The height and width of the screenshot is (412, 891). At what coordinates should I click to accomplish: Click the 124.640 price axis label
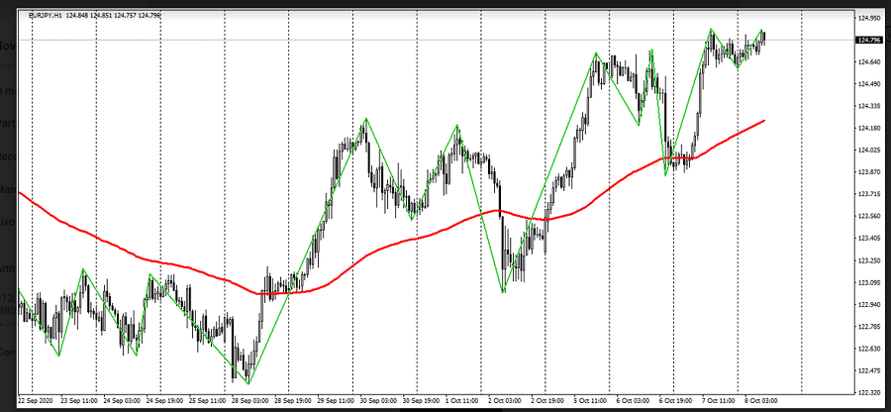click(x=870, y=62)
